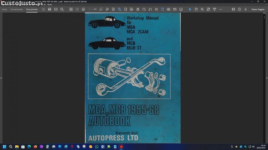Image resolution: width=268 pixels, height=150 pixels.
Task: Click the email envelope icon
Action: 56,9
